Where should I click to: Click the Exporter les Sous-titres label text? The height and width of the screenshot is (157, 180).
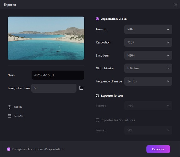coord(118,120)
